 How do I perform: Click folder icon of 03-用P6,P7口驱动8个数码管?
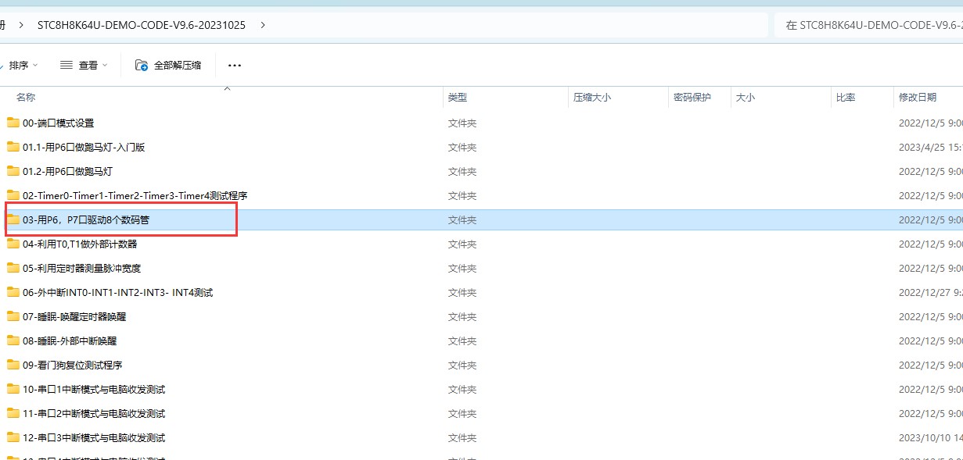(x=13, y=219)
